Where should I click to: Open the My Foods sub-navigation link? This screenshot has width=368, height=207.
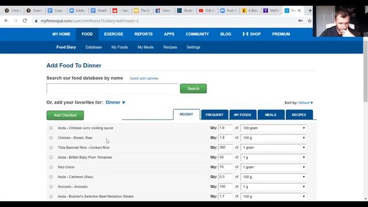click(120, 47)
